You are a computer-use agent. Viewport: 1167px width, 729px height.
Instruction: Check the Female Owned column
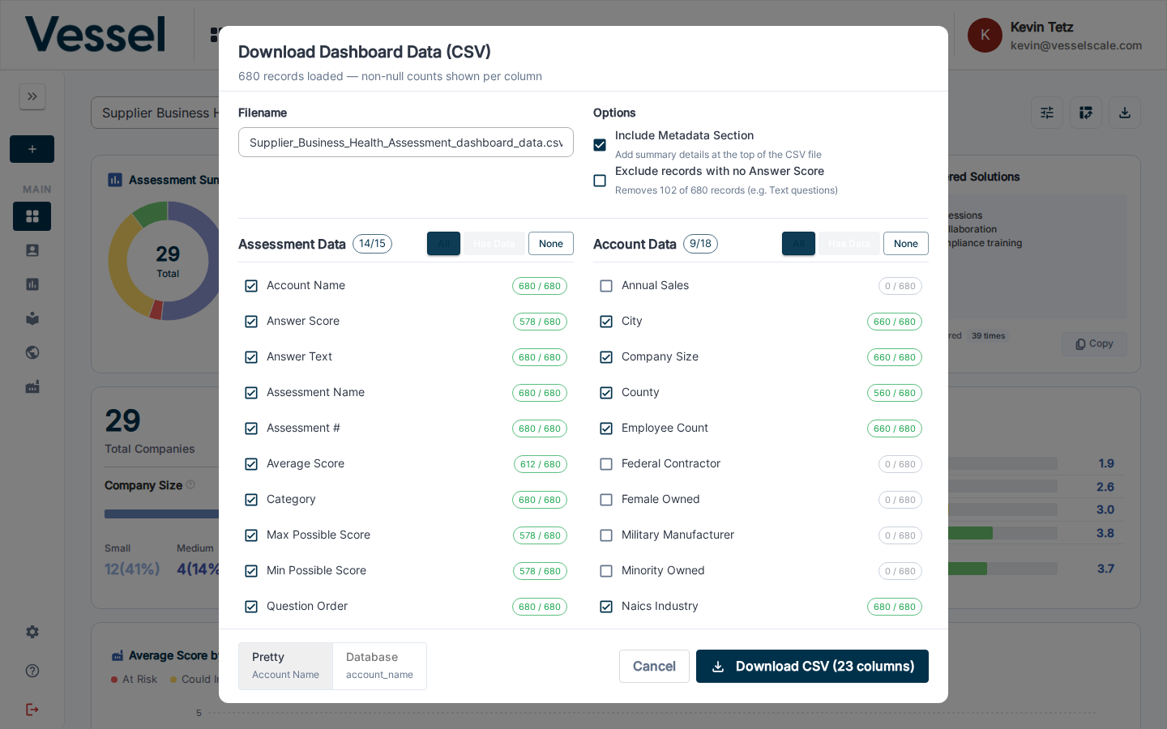pyautogui.click(x=606, y=500)
